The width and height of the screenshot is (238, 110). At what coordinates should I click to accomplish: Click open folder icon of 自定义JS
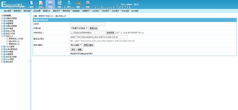[x=4, y=36]
